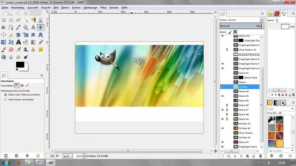Select the Alignment tool
This screenshot has width=296, height=166.
(4, 35)
